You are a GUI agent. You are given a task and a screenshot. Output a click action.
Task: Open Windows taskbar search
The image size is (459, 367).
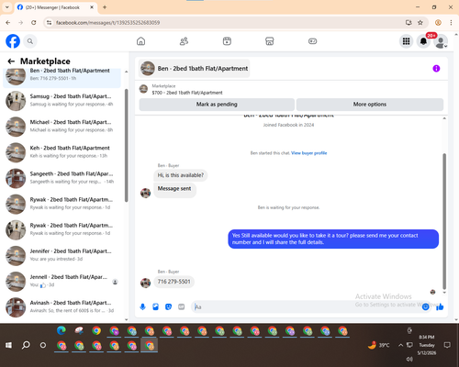pyautogui.click(x=26, y=345)
